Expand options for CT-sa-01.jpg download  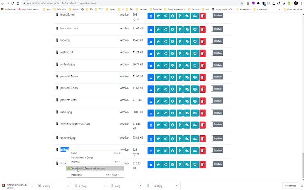click(176, 186)
